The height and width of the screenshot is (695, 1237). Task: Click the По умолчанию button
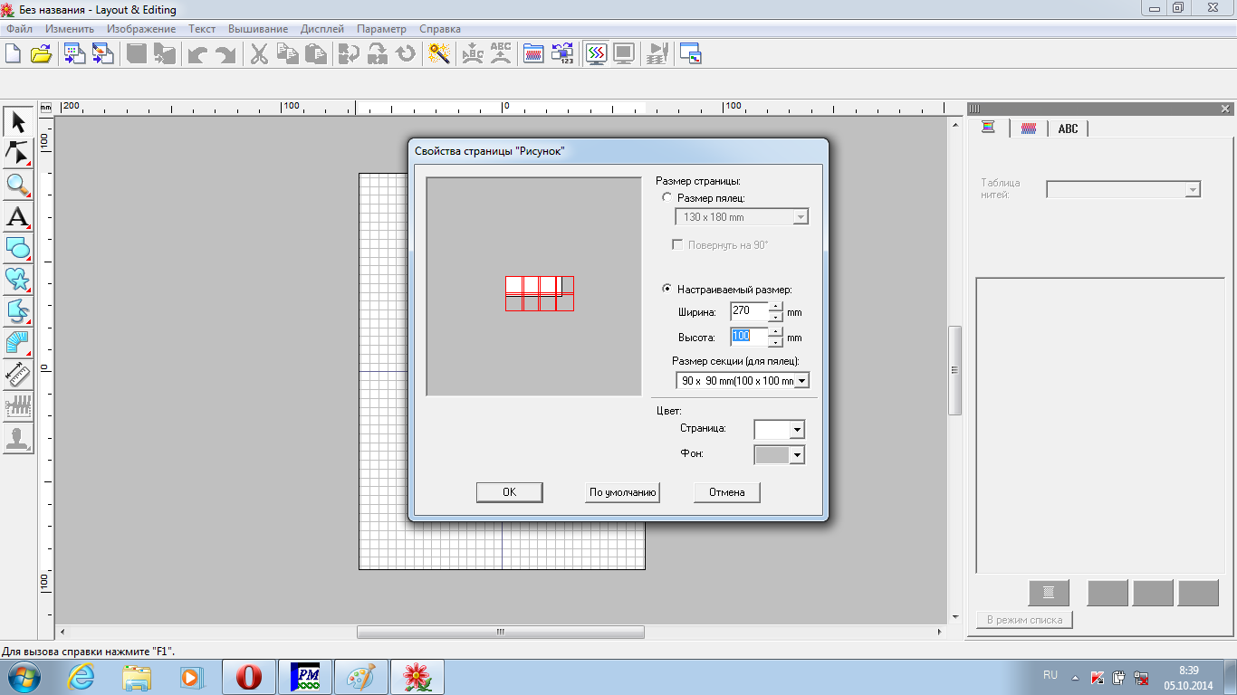pos(622,492)
